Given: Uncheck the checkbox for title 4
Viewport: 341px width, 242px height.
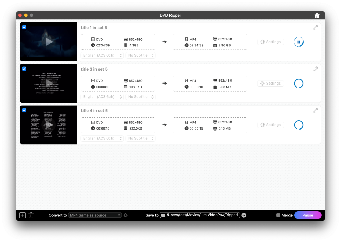Looking at the screenshot, I should coord(24,110).
